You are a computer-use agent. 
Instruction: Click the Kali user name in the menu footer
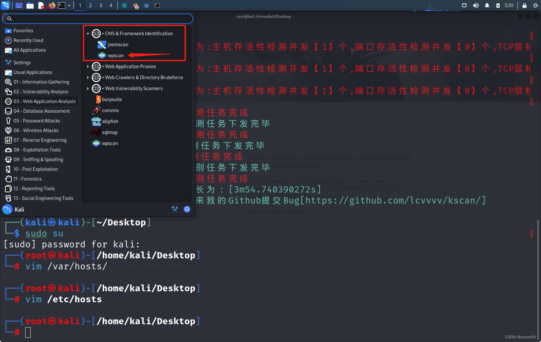click(19, 210)
